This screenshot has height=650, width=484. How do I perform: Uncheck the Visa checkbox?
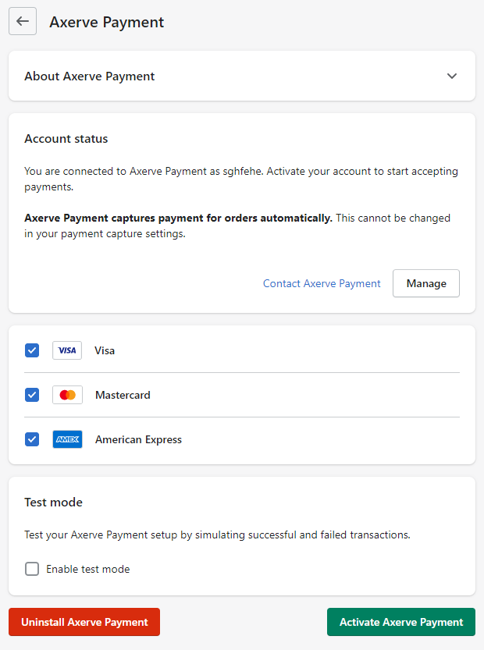[x=32, y=350]
